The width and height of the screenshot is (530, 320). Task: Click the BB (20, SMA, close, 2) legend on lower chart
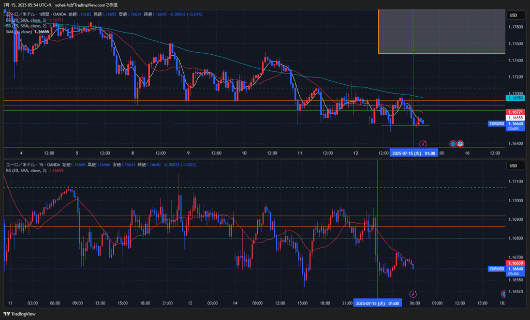[x=26, y=170]
